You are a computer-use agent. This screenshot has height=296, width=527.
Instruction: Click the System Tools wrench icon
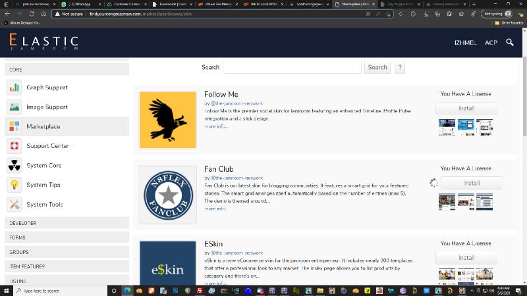(14, 205)
